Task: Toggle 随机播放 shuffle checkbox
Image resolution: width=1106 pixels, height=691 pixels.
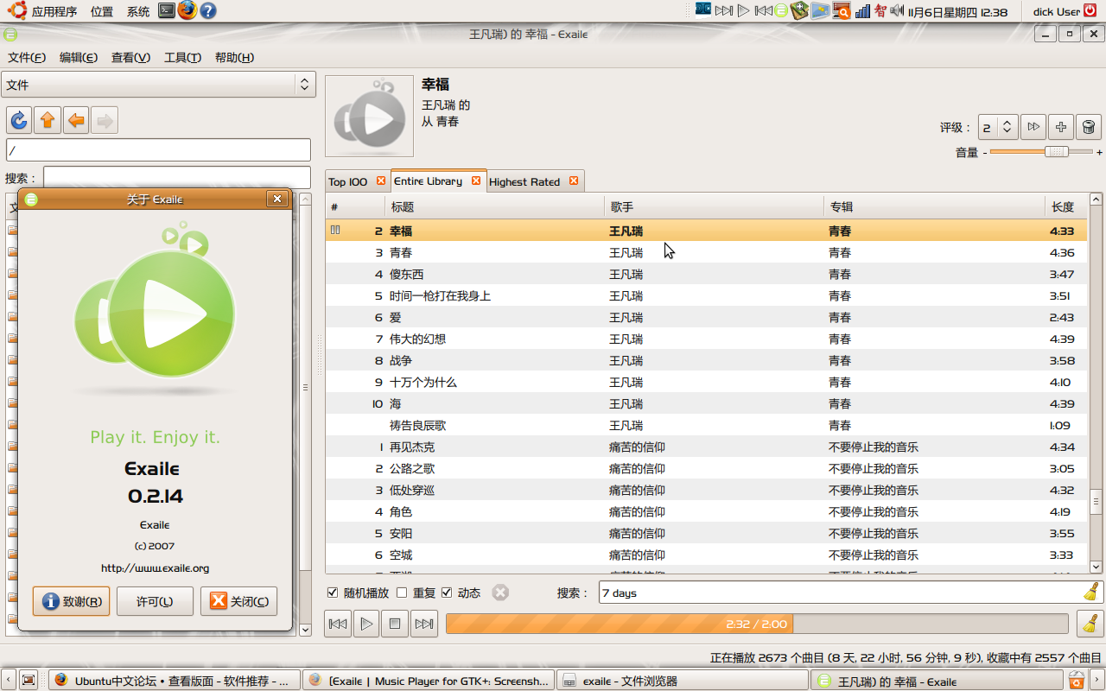Action: [x=333, y=593]
